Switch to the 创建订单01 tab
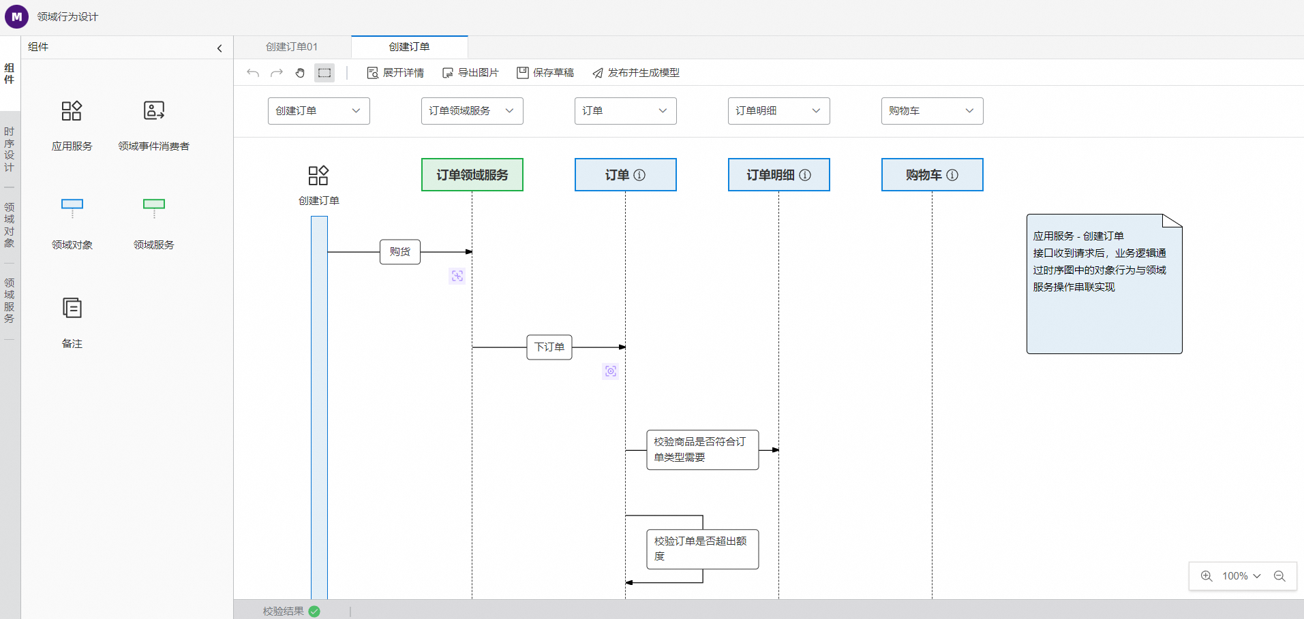 point(292,47)
